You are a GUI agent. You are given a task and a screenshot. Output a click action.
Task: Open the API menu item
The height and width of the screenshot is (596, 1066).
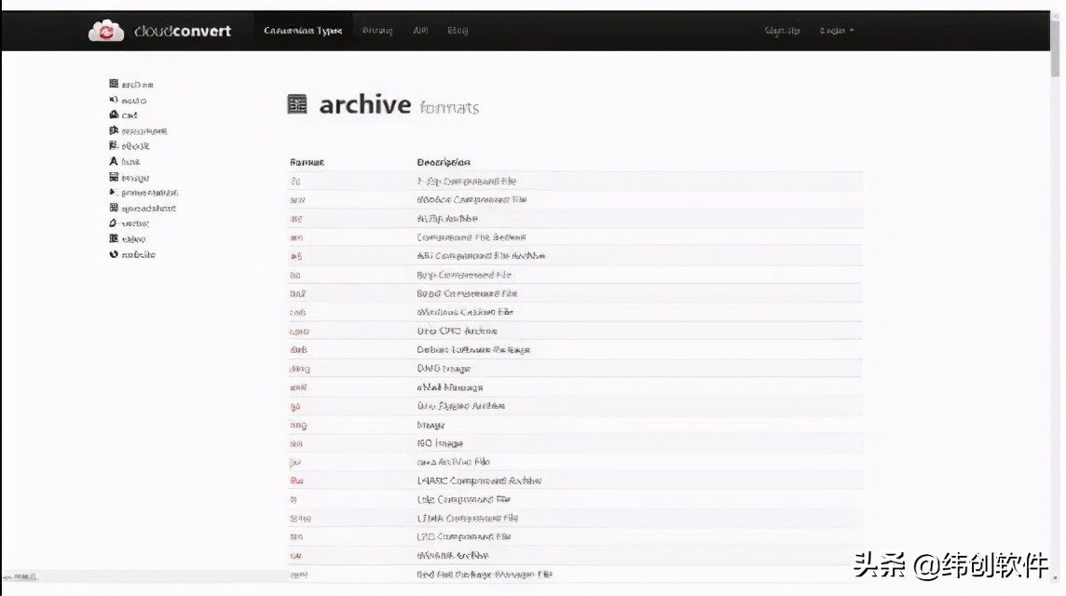[420, 31]
